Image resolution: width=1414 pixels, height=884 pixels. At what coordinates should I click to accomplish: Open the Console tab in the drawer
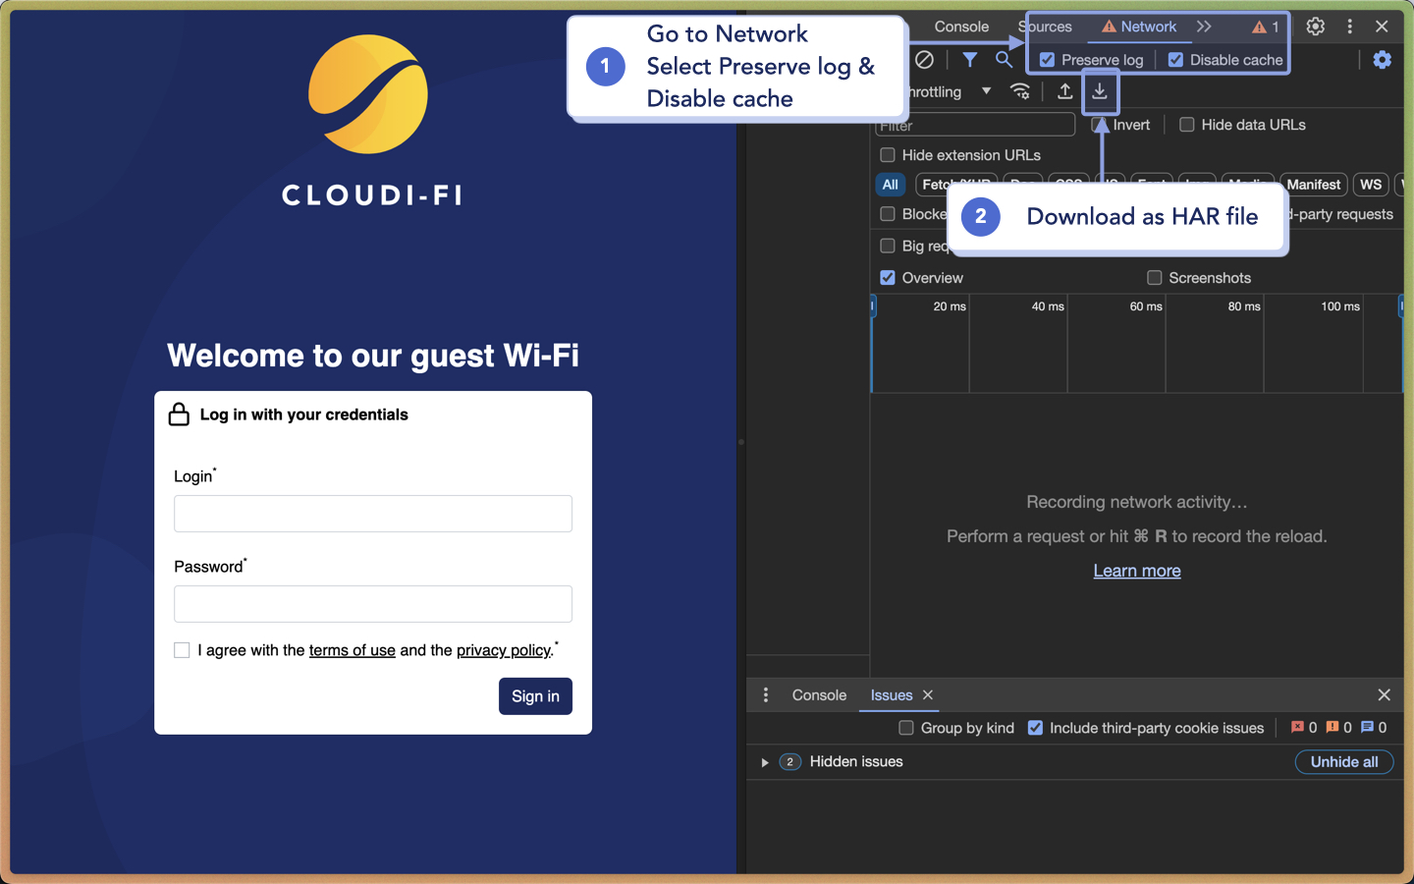[819, 695]
